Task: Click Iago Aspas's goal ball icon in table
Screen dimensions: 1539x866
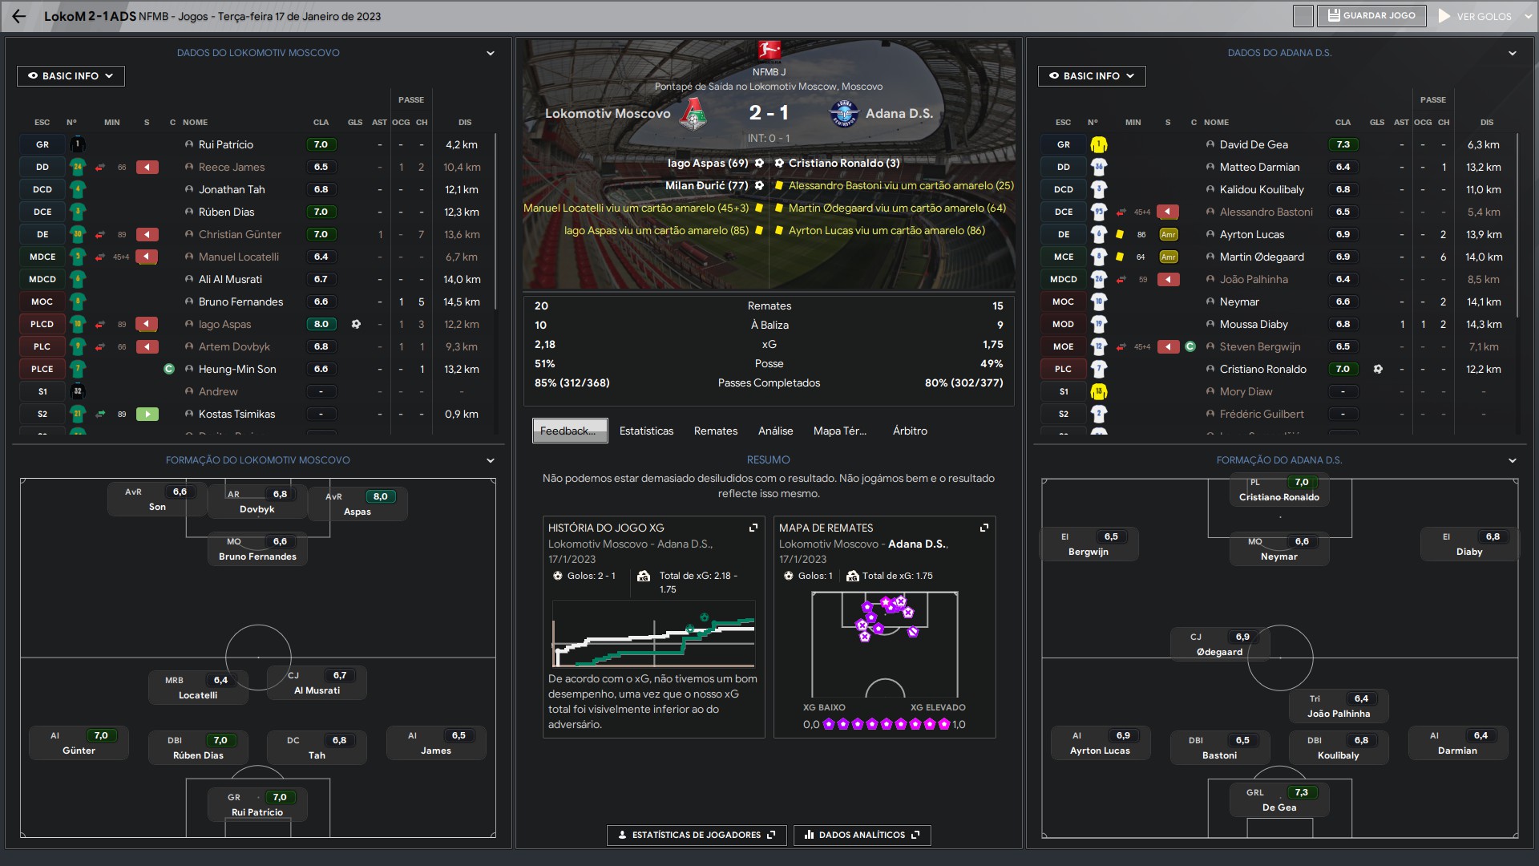Action: coord(356,325)
